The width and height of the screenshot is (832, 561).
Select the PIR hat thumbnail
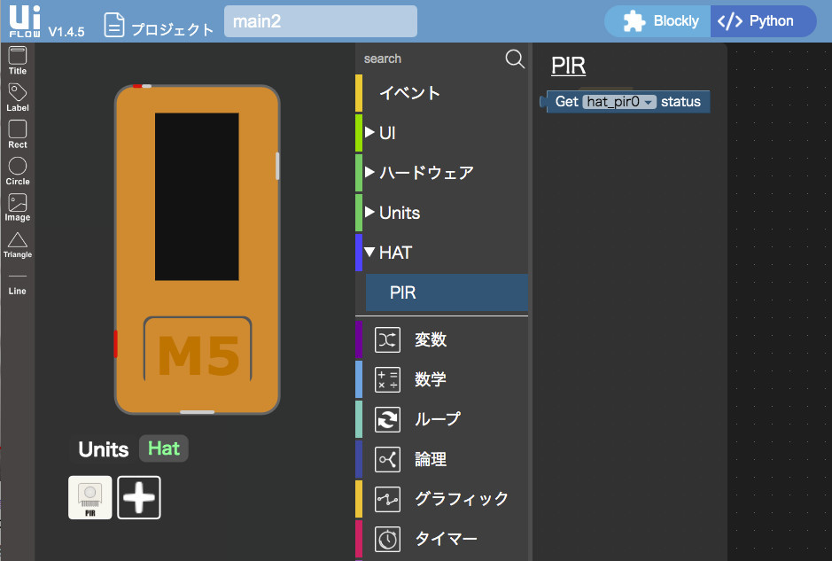90,497
